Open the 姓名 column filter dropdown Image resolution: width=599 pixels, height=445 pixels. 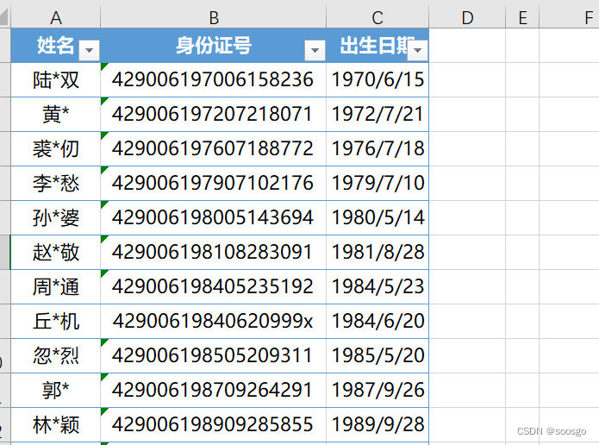coord(89,50)
